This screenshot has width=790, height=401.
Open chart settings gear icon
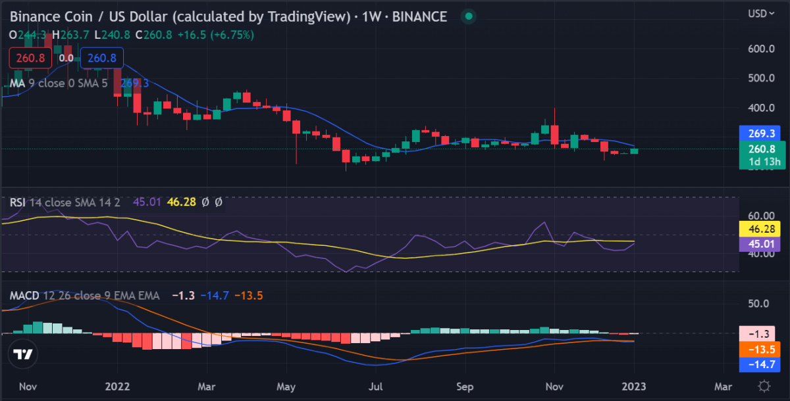click(x=764, y=386)
